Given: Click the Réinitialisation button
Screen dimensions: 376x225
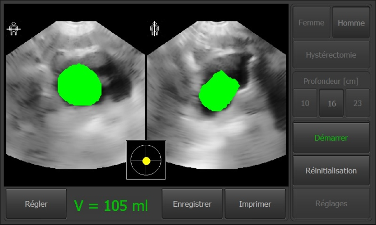Looking at the screenshot, I should point(331,170).
